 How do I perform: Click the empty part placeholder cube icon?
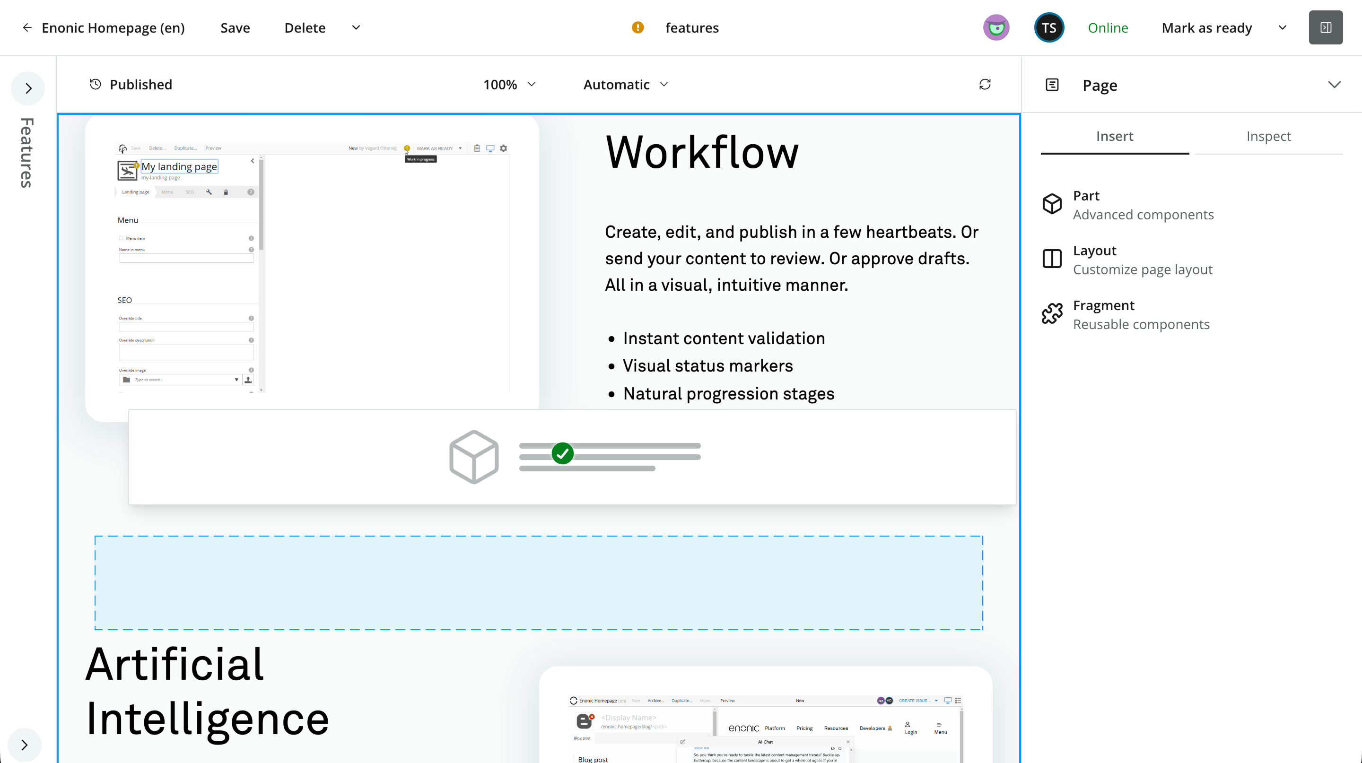pos(474,457)
